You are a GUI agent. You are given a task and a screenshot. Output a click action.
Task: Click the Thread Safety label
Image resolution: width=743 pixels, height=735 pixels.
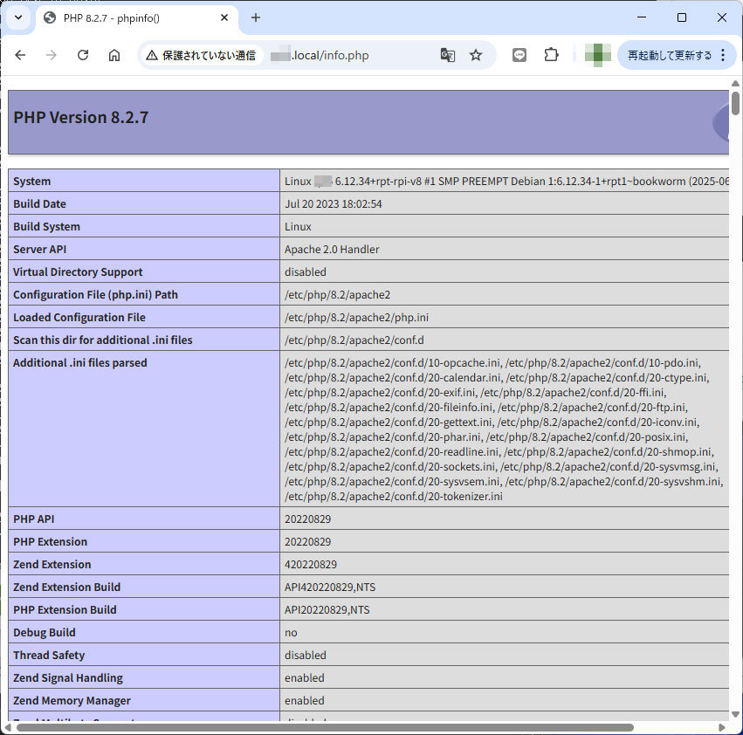(x=49, y=656)
